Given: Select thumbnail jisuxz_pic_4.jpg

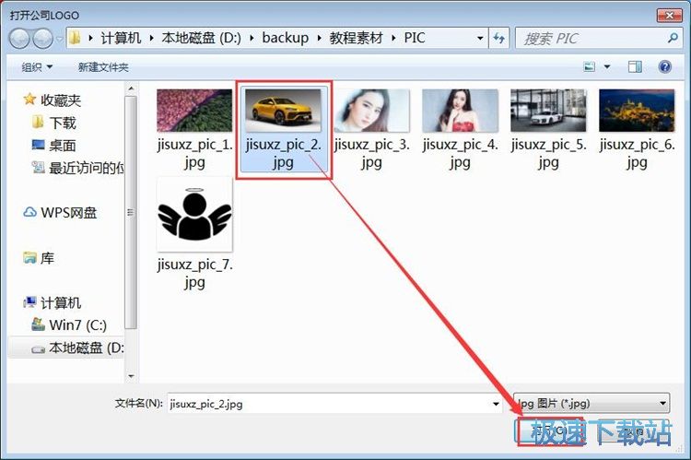Looking at the screenshot, I should (460, 111).
